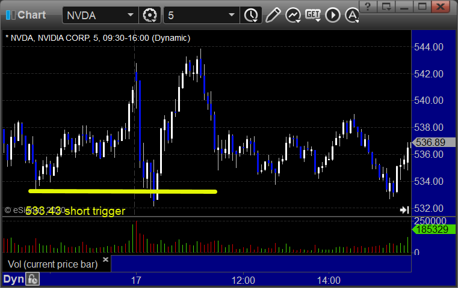Click the 12:00 time axis label

[x=243, y=280]
